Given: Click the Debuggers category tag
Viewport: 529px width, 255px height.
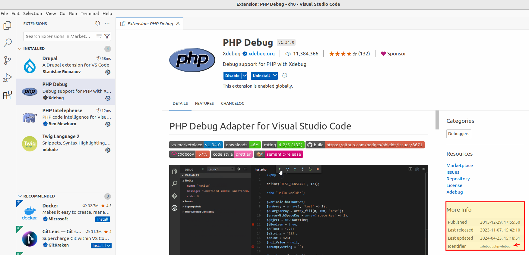Looking at the screenshot, I should [459, 134].
